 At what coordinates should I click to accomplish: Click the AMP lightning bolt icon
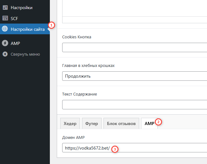click(5, 43)
